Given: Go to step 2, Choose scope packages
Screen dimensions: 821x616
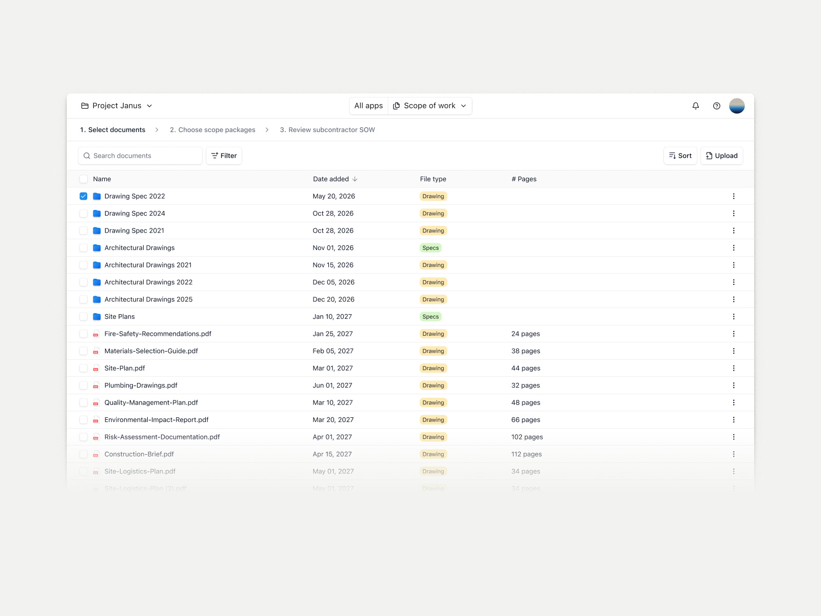Looking at the screenshot, I should click(x=212, y=130).
